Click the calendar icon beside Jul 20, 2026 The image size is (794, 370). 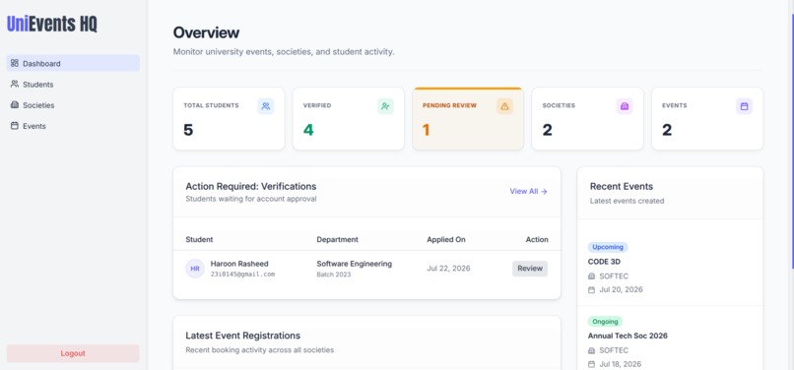tap(591, 289)
